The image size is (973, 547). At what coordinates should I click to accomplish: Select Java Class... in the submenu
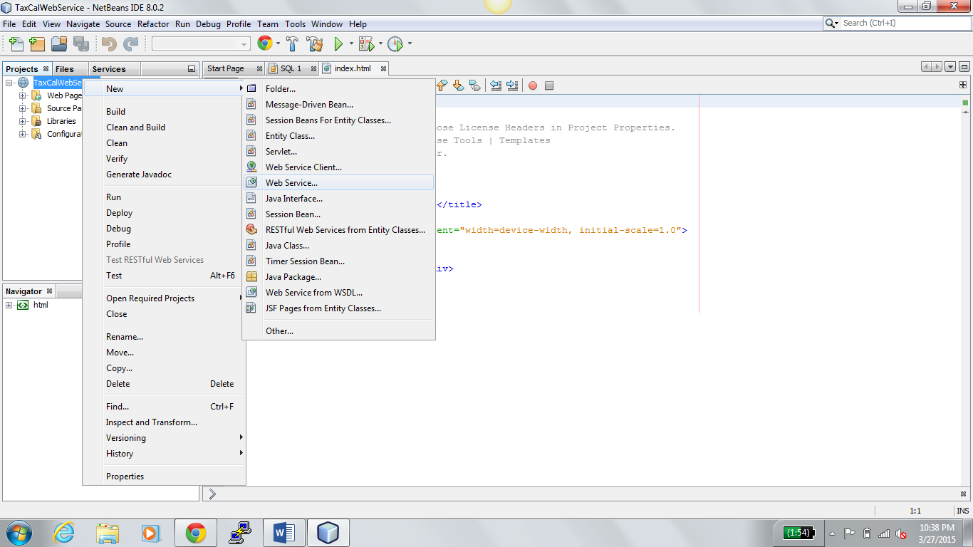tap(338, 246)
